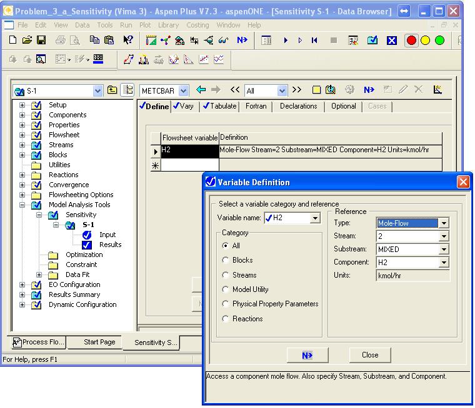The image size is (475, 408).
Task: Click the red circle indicator
Action: pyautogui.click(x=411, y=40)
